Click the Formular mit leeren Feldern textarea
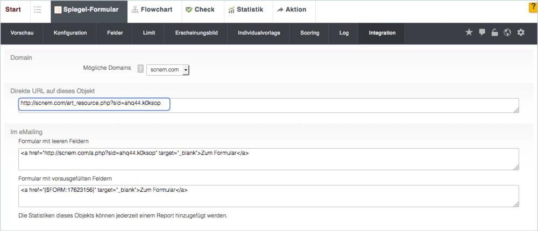538x231 pixels. [x=268, y=159]
